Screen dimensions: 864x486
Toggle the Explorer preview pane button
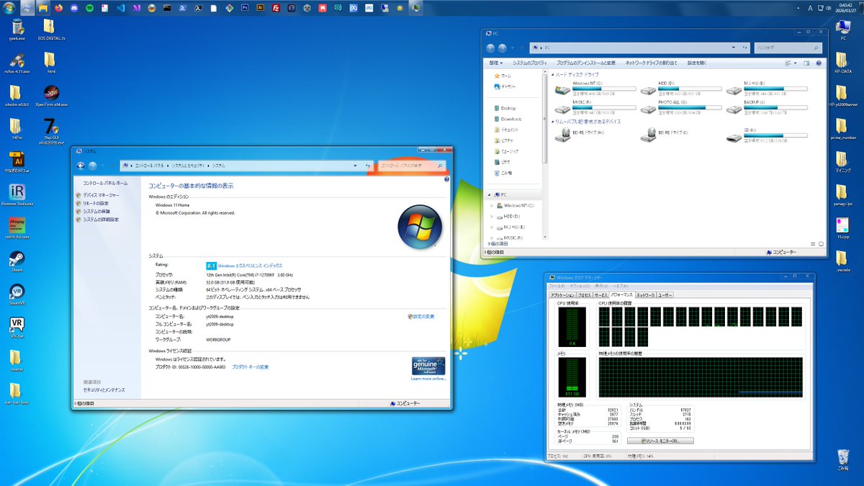[x=806, y=63]
